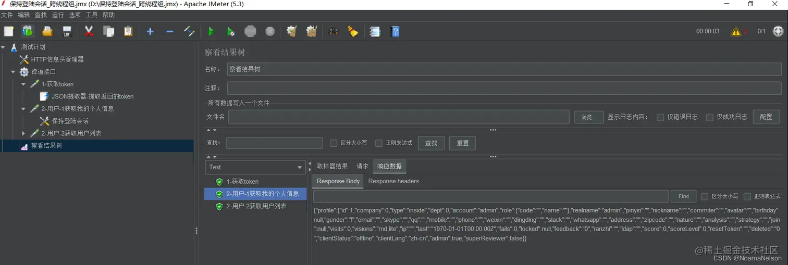Collapse all nodes with the minus icon
The image size is (788, 265).
pyautogui.click(x=169, y=31)
